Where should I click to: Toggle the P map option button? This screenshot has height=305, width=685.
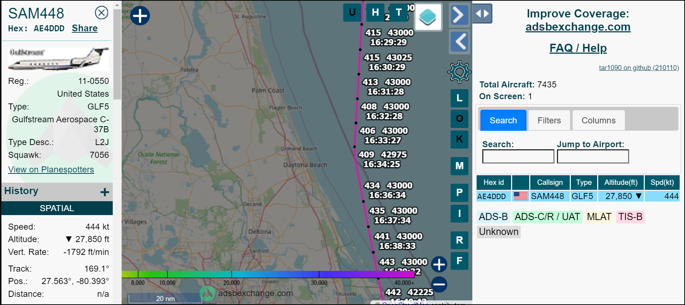point(460,193)
